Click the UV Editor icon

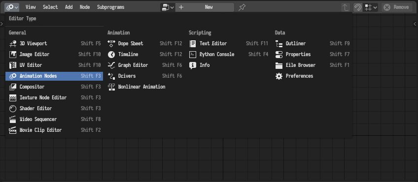13,65
